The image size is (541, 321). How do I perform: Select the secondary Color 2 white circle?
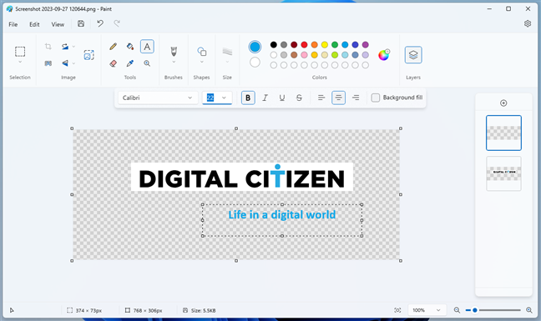click(255, 63)
